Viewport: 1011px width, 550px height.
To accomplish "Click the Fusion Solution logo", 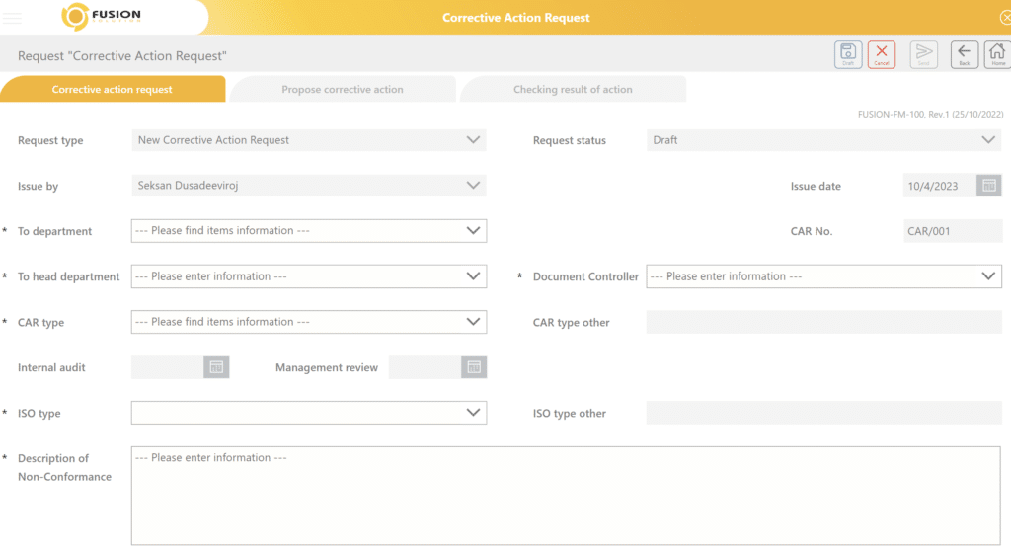I will [102, 17].
